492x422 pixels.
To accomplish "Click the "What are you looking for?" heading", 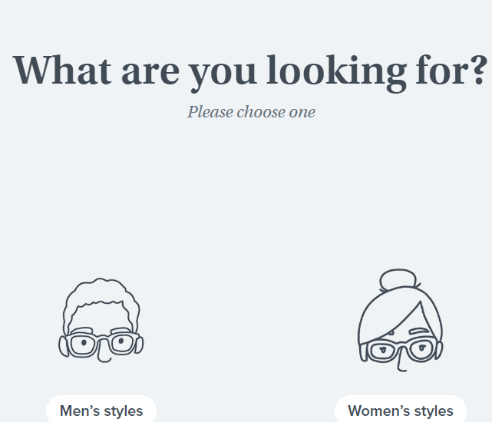I will (249, 70).
